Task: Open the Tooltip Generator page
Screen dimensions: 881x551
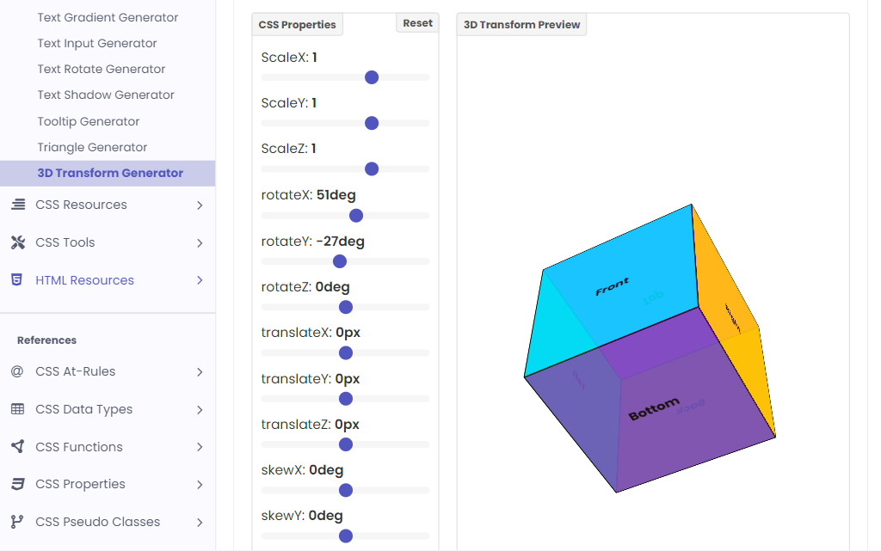Action: coord(89,121)
